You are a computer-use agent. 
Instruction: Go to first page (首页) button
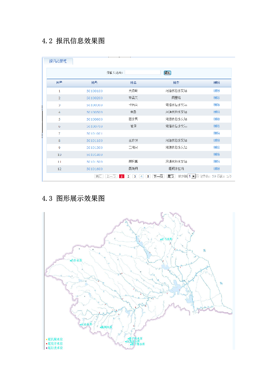point(99,176)
